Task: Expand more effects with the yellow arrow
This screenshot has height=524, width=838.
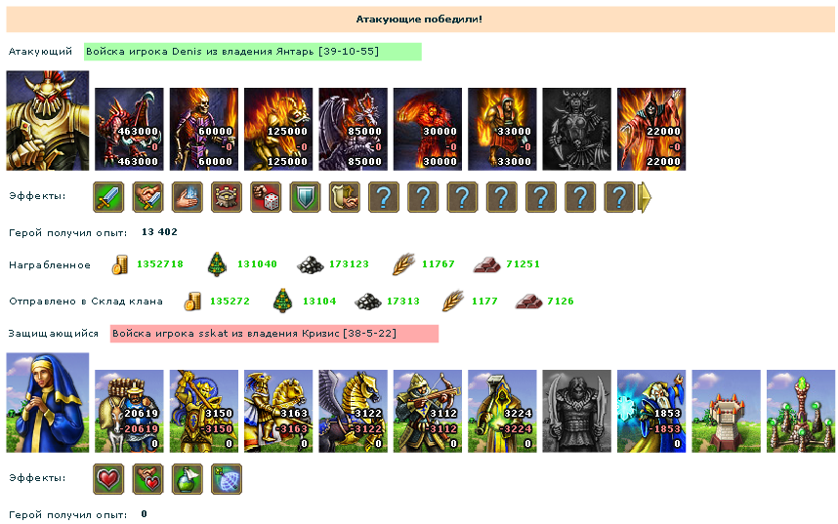Action: tap(646, 197)
